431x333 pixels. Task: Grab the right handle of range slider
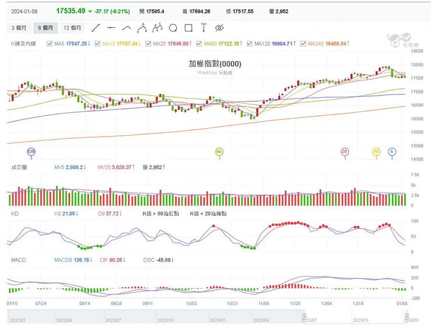(x=407, y=316)
